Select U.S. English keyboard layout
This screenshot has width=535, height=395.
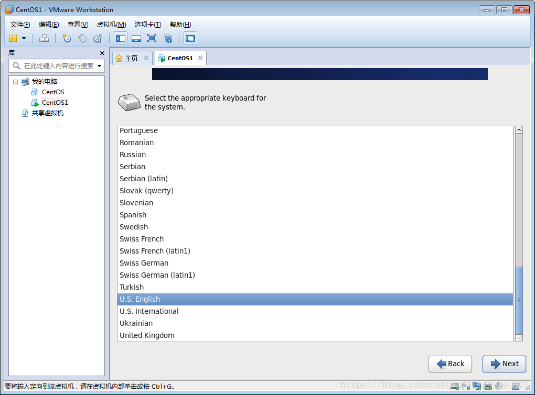point(315,299)
